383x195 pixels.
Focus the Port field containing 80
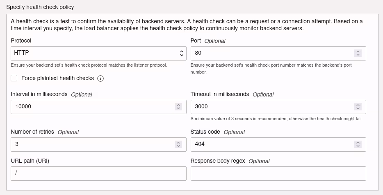pos(271,53)
